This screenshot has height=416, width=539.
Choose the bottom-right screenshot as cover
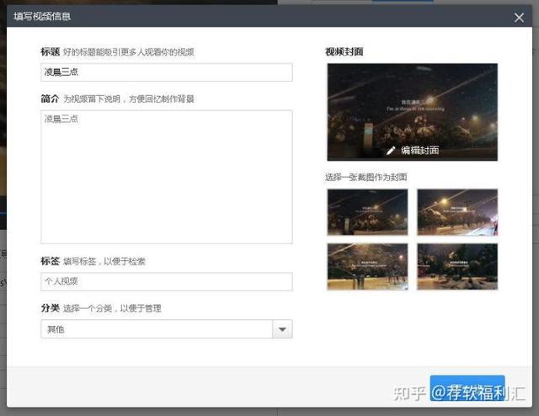tap(457, 266)
